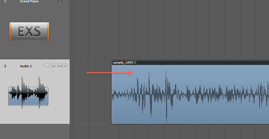
Task: Mute the Grand Piano track
Action: coord(60,2)
